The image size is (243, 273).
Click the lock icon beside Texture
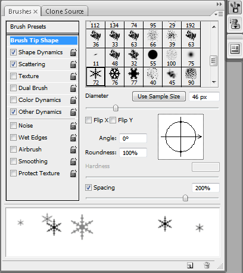pos(73,76)
